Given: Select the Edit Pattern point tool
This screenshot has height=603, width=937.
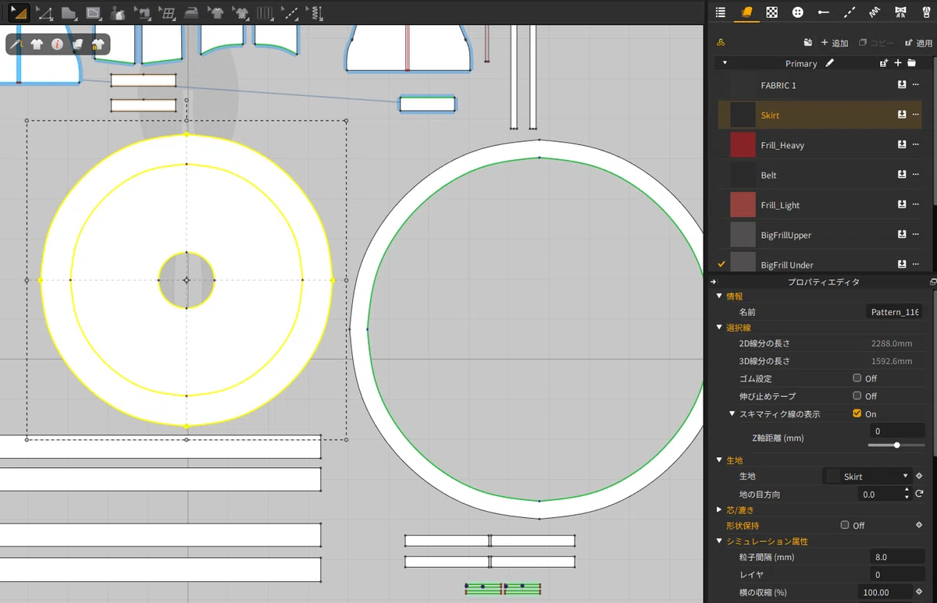Looking at the screenshot, I should pyautogui.click(x=45, y=12).
